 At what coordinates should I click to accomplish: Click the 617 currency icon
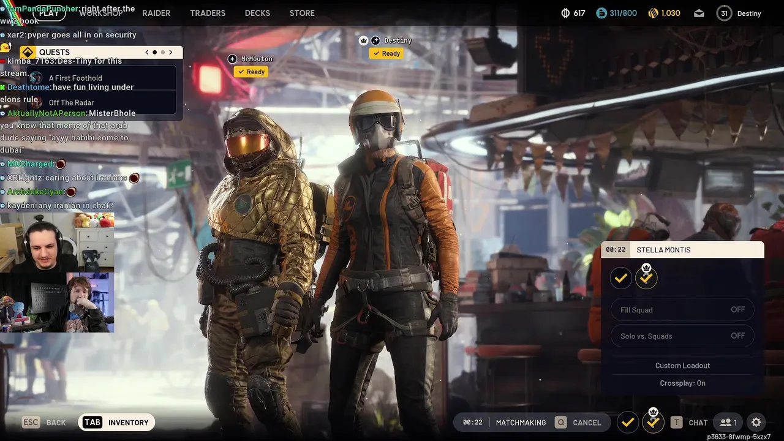tap(565, 13)
